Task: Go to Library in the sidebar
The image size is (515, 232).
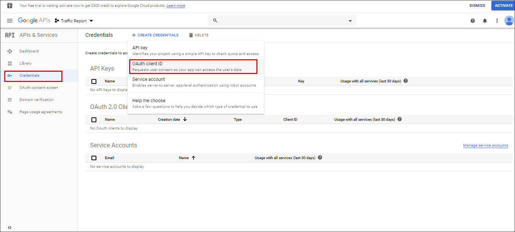Action: [x=26, y=63]
